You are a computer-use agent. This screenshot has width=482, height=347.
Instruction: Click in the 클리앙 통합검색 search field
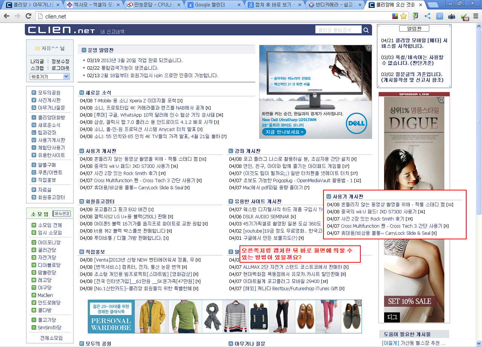338,30
